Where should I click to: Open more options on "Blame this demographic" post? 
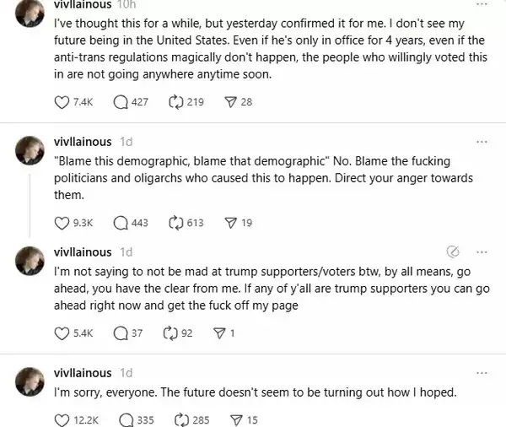click(x=482, y=142)
